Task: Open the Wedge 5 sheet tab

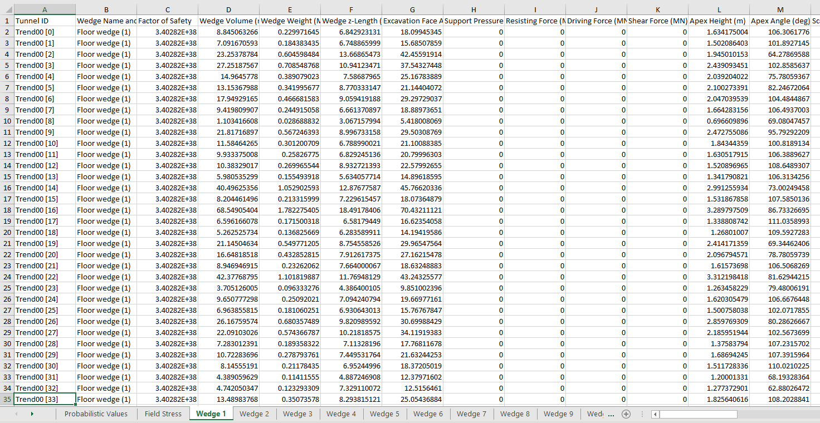Action: point(384,414)
